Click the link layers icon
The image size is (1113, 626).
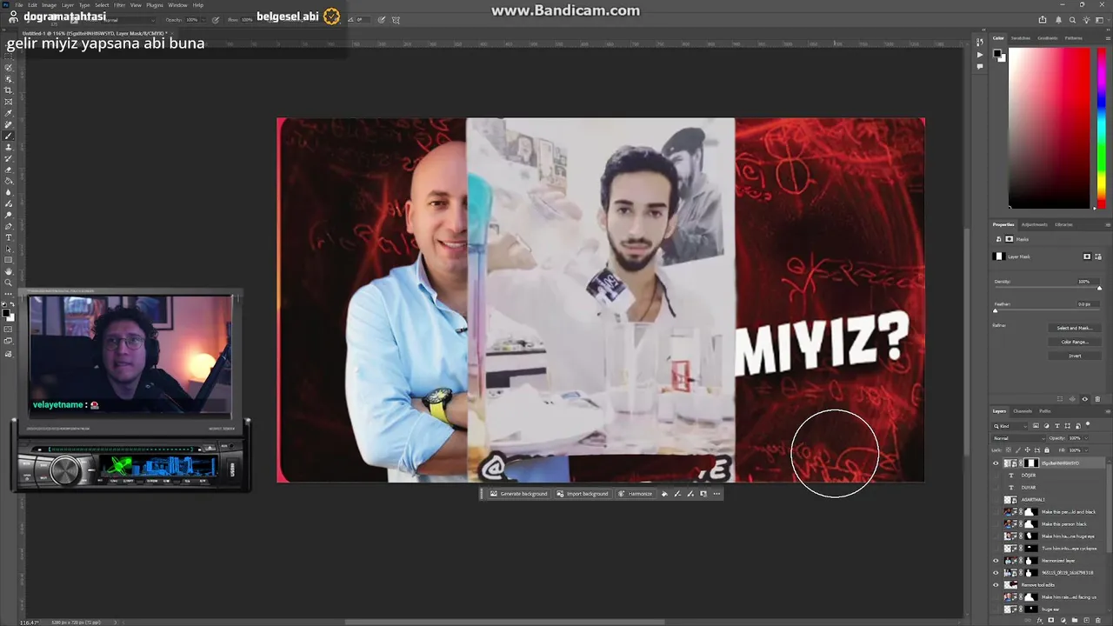coord(1029,621)
